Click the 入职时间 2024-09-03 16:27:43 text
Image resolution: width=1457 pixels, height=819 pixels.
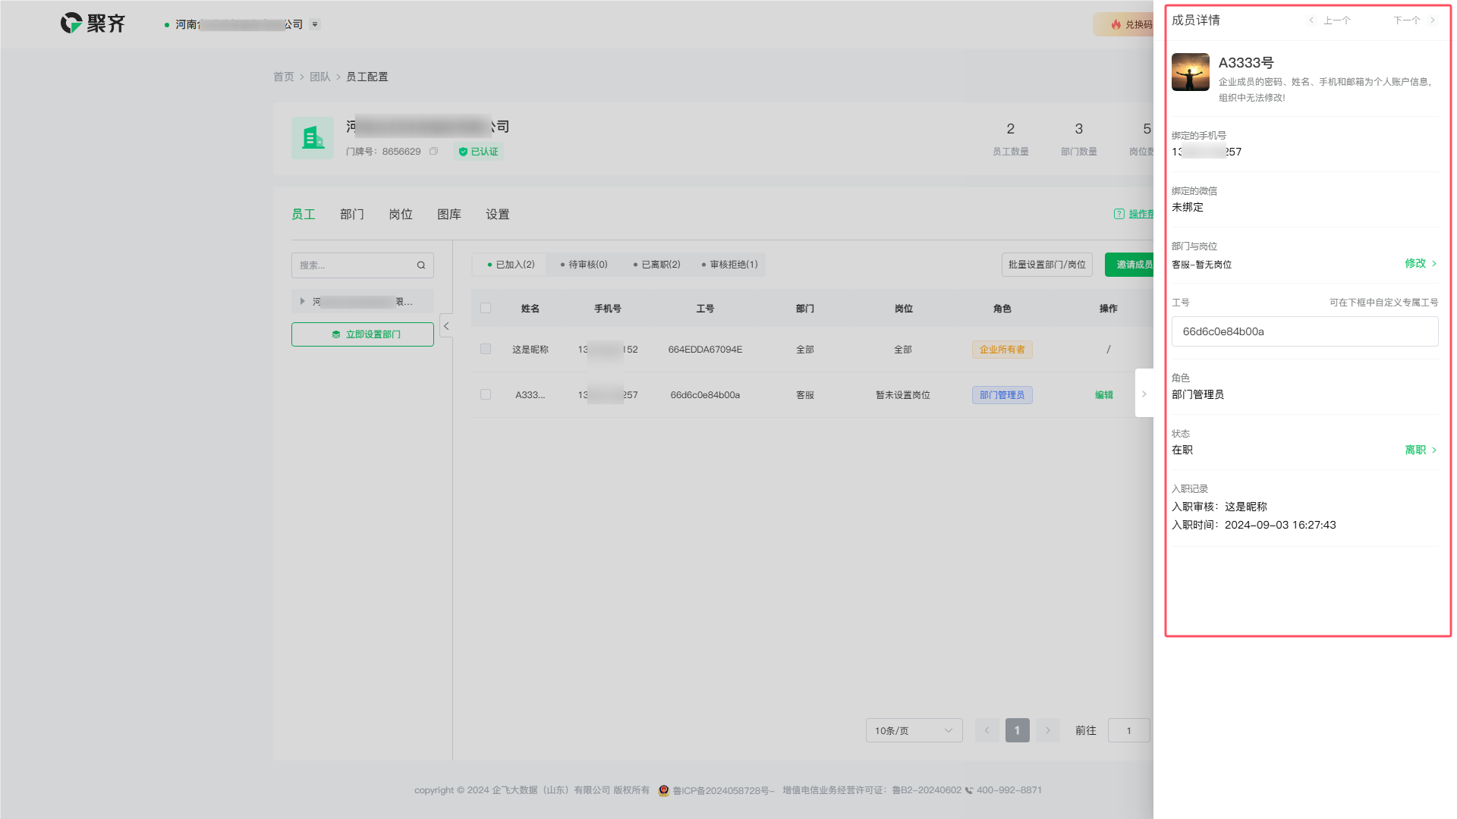pyautogui.click(x=1254, y=525)
